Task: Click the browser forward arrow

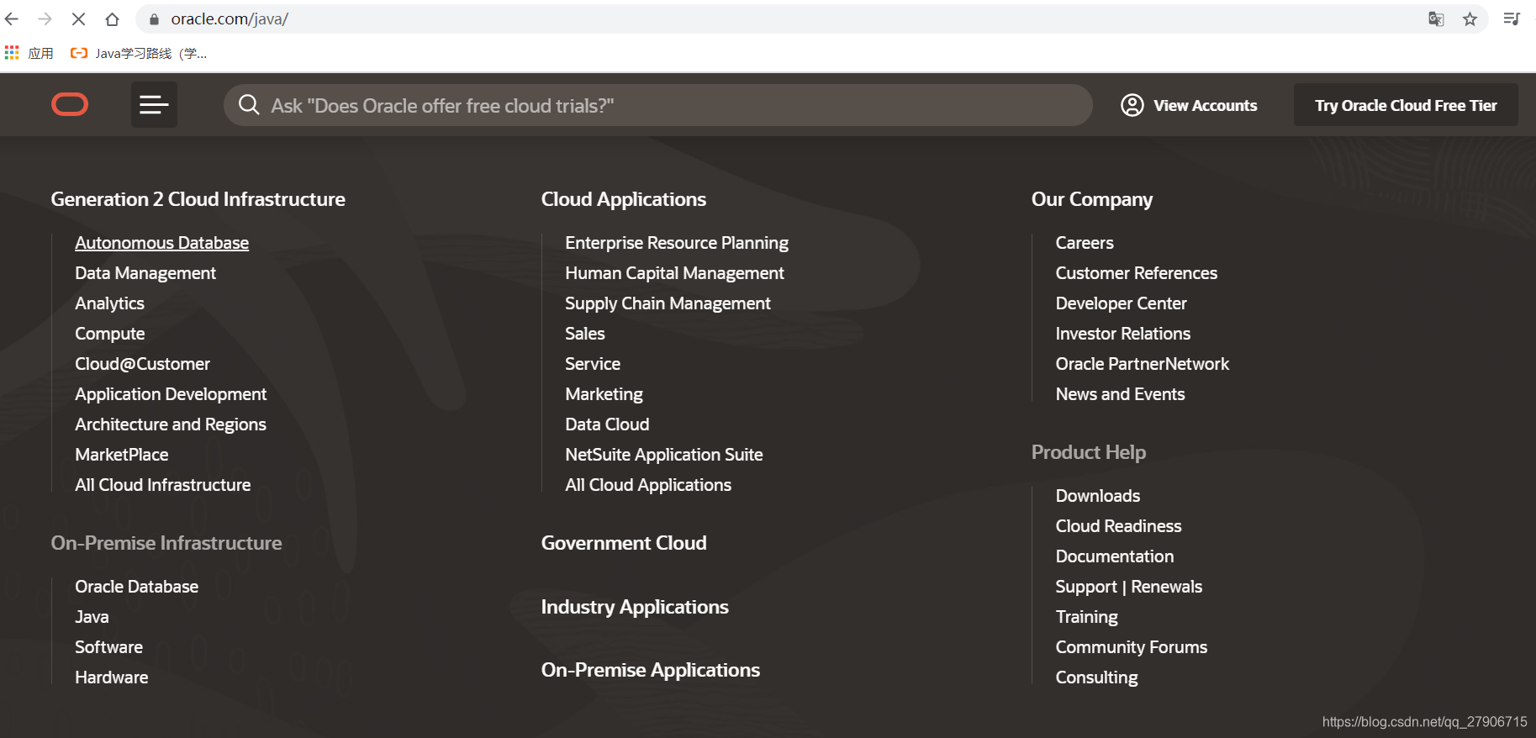Action: tap(45, 18)
